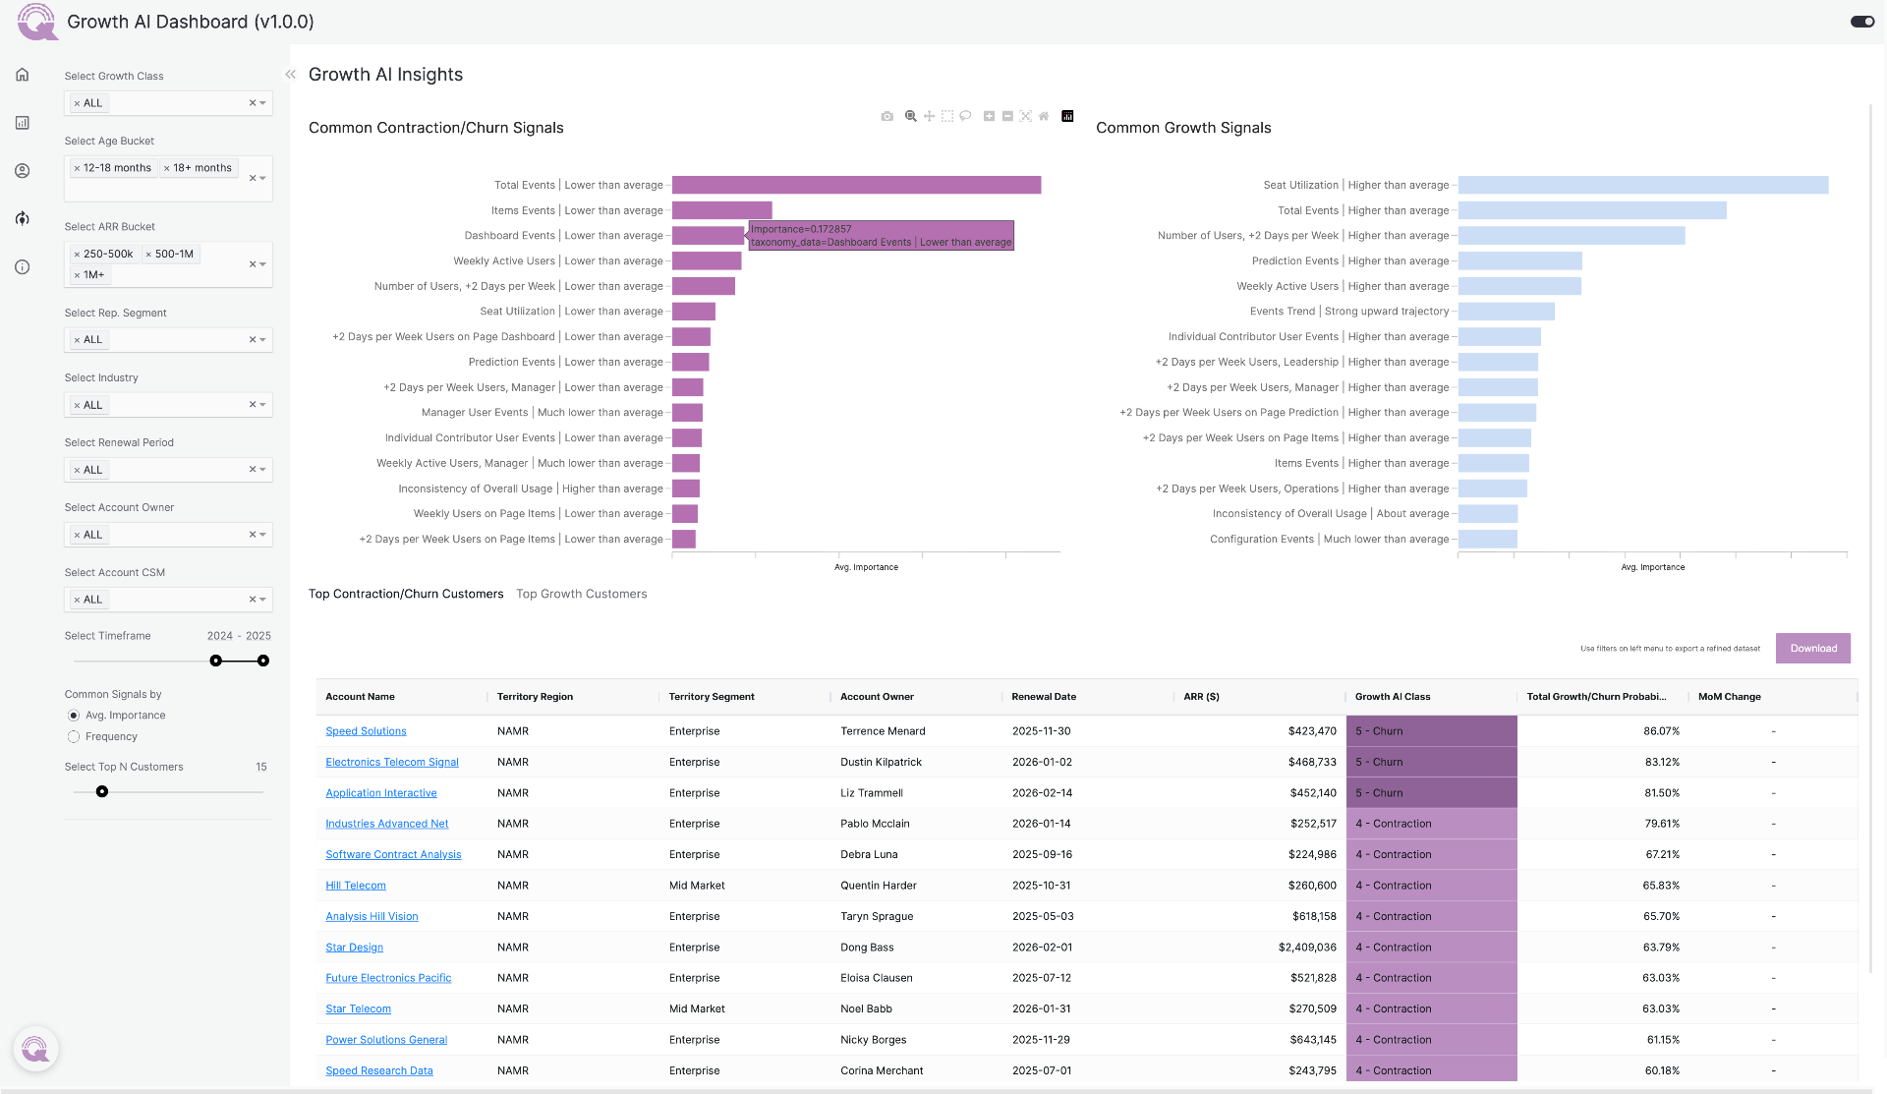Select the chart Zoom tool
1887x1094 pixels.
(x=911, y=116)
